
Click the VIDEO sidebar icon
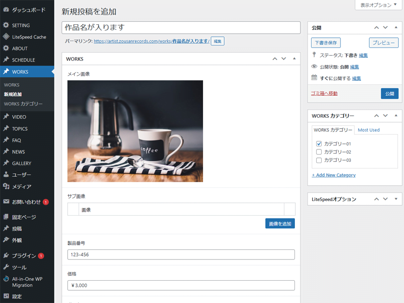pos(5,117)
